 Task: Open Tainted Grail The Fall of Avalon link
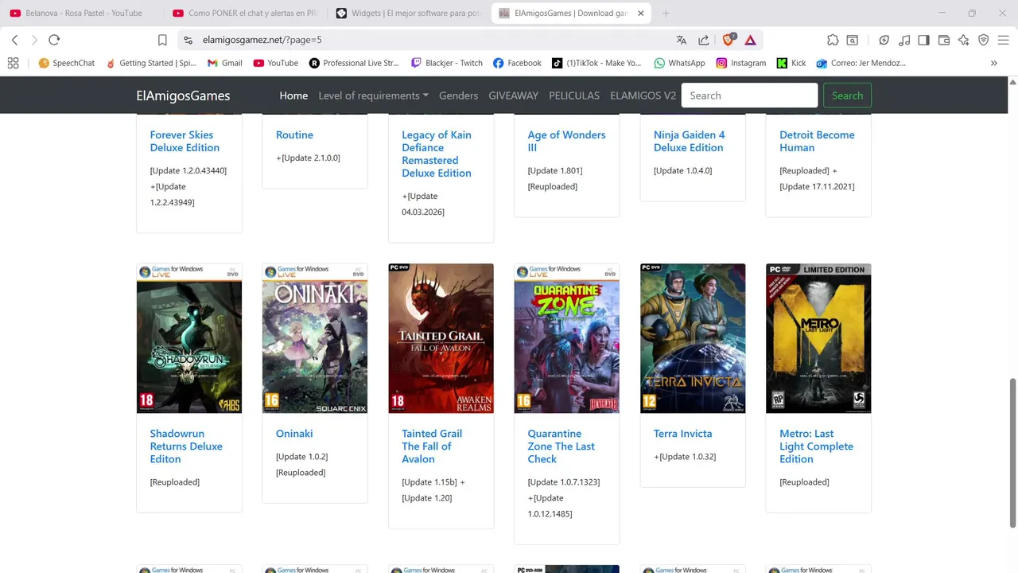(x=432, y=446)
